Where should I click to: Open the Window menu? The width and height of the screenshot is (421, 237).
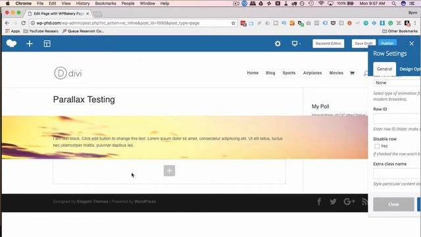tap(147, 3)
